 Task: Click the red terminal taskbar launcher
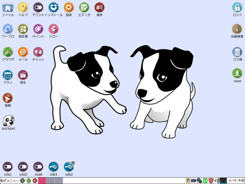coord(35,180)
